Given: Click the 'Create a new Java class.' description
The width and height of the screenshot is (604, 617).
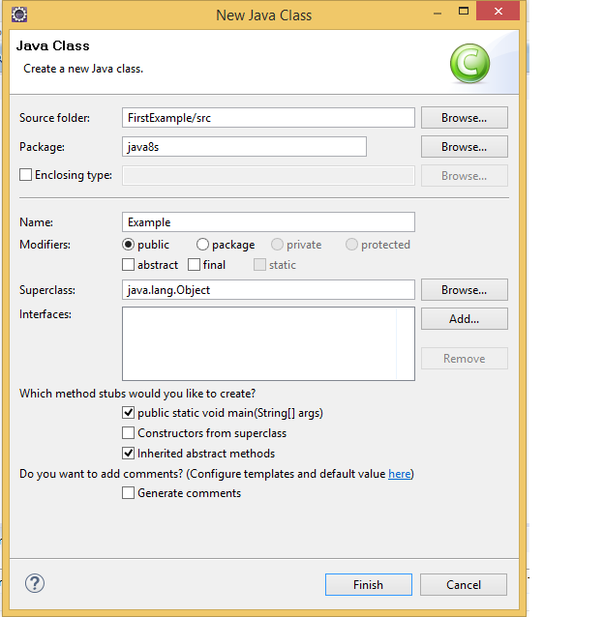Looking at the screenshot, I should [83, 69].
